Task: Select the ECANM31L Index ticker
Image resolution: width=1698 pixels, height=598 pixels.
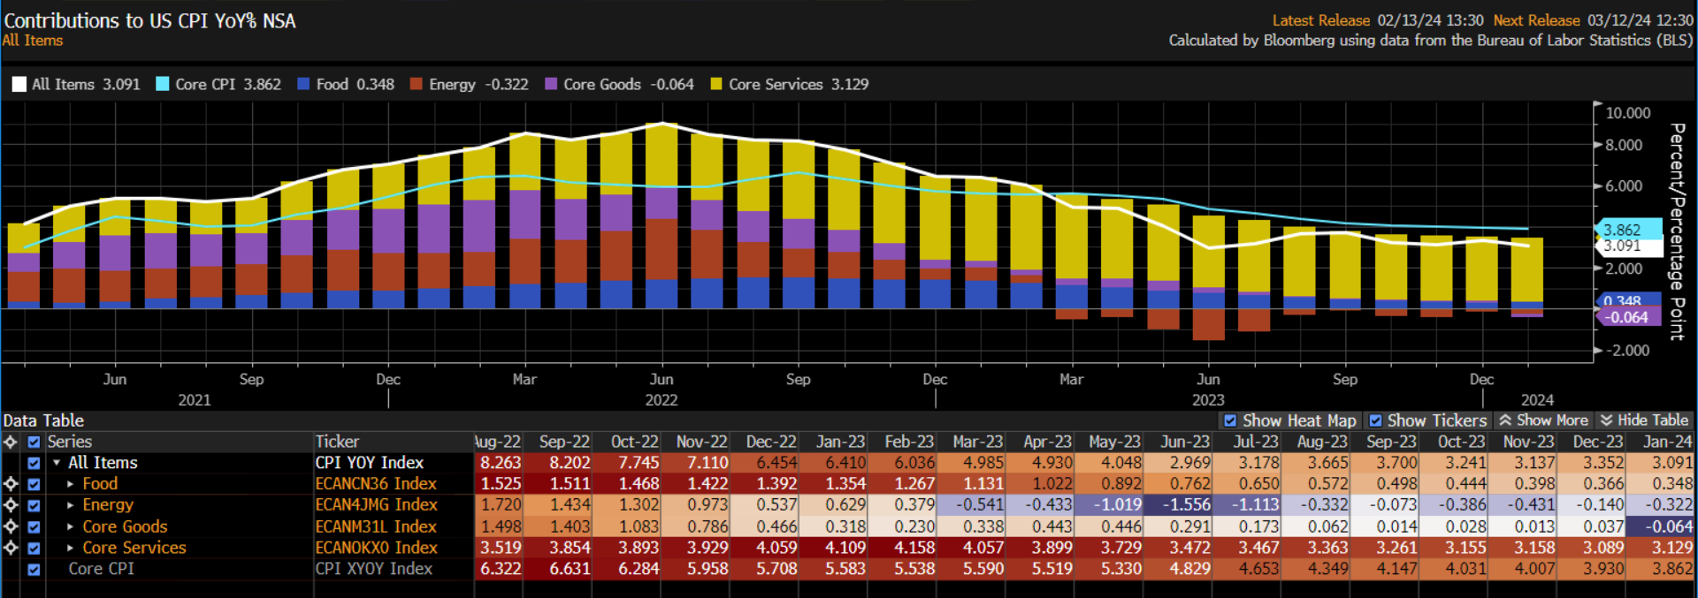Action: tap(376, 526)
